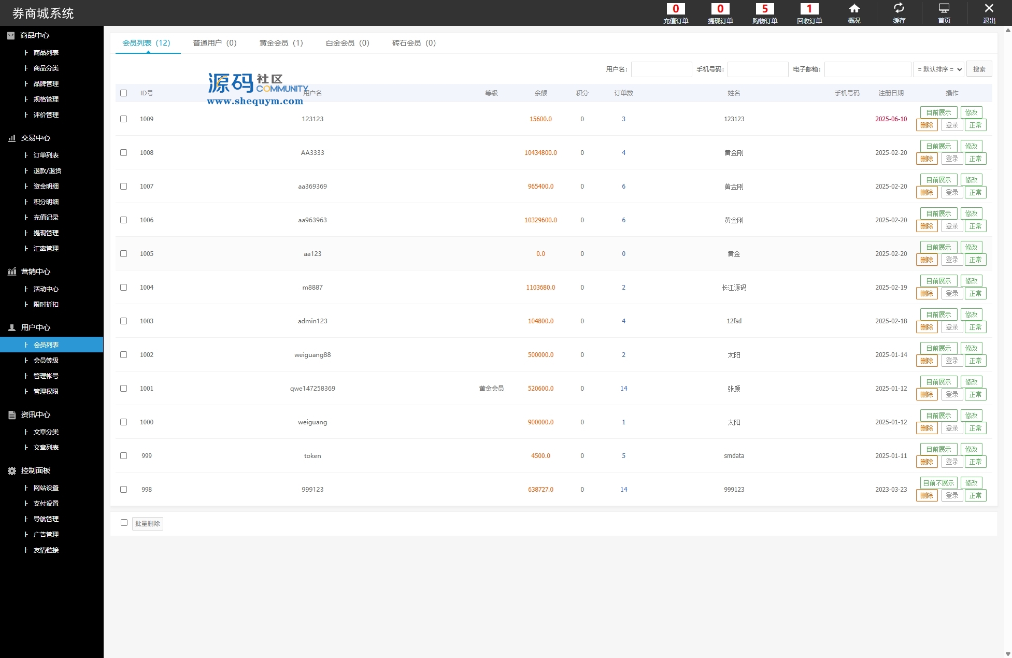Collapse the Product Center sidebar section
Screen dimensions: 1012x658
click(x=34, y=35)
